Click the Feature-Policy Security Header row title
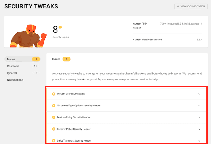The height and width of the screenshot is (144, 211). coord(73,117)
